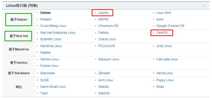Open the StartOS link
The height and width of the screenshot is (98, 212).
click(104, 93)
